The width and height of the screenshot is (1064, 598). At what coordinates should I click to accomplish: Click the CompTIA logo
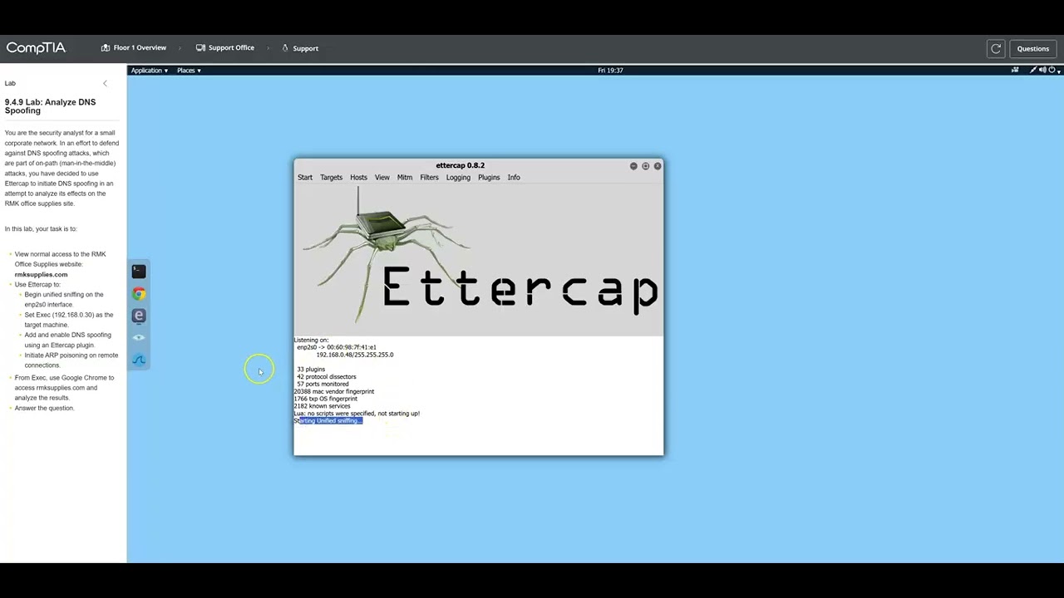[x=36, y=48]
